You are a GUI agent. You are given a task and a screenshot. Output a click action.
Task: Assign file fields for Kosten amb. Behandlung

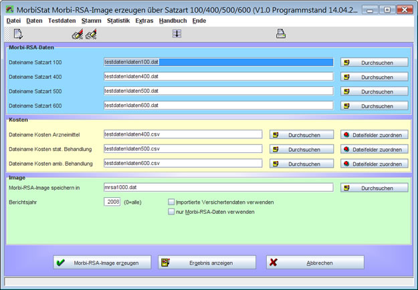click(374, 164)
